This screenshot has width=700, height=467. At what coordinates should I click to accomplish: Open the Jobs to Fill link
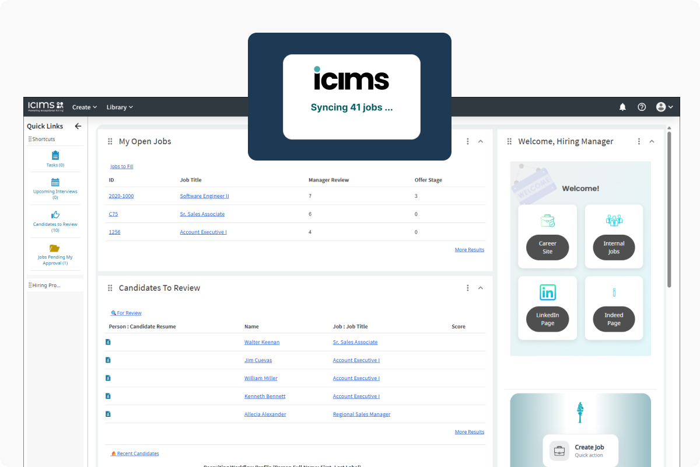pos(122,166)
